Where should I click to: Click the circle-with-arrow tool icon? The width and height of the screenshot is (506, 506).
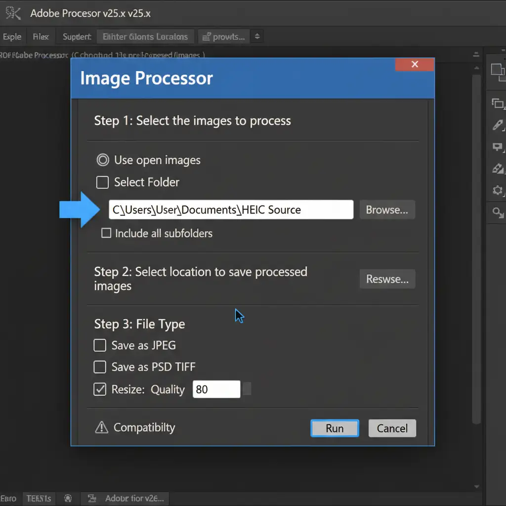click(x=497, y=212)
